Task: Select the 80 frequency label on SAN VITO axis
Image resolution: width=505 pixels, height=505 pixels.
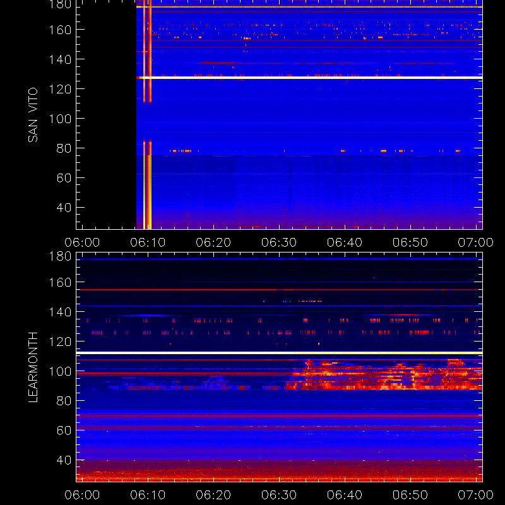Action: coord(64,148)
